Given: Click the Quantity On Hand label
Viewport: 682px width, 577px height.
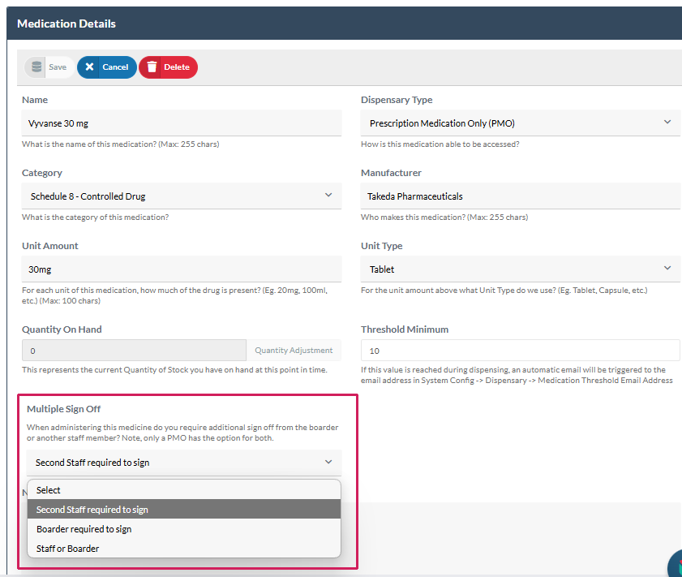Looking at the screenshot, I should point(62,329).
